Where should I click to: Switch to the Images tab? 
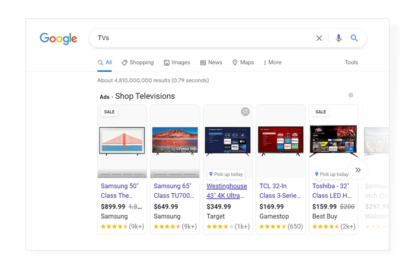177,62
